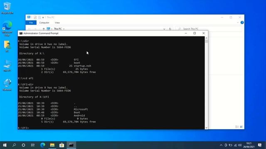This screenshot has height=149, width=266.
Task: Open Cortana from the taskbar
Action: pos(23,145)
